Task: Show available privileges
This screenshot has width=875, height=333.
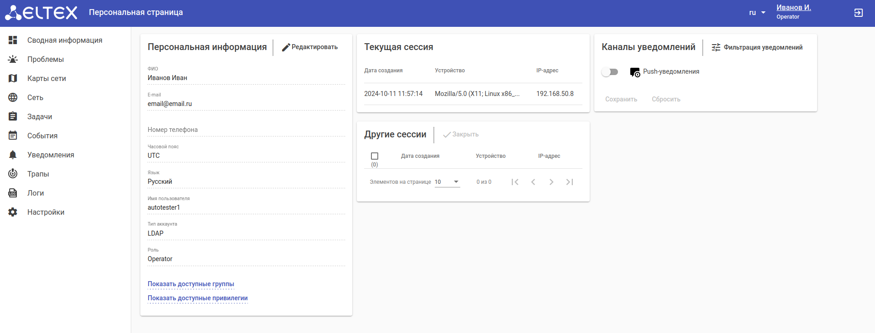Action: pos(198,298)
